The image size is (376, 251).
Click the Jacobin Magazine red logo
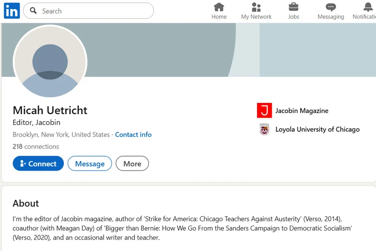(265, 110)
